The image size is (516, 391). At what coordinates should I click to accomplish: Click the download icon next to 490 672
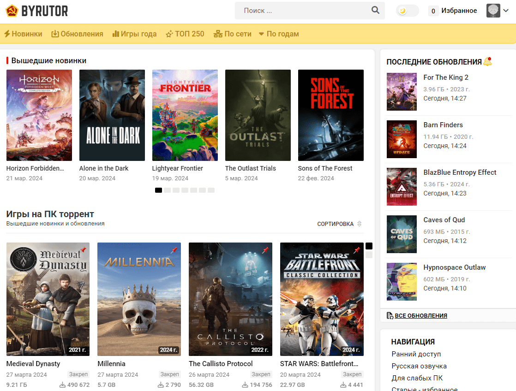click(62, 385)
